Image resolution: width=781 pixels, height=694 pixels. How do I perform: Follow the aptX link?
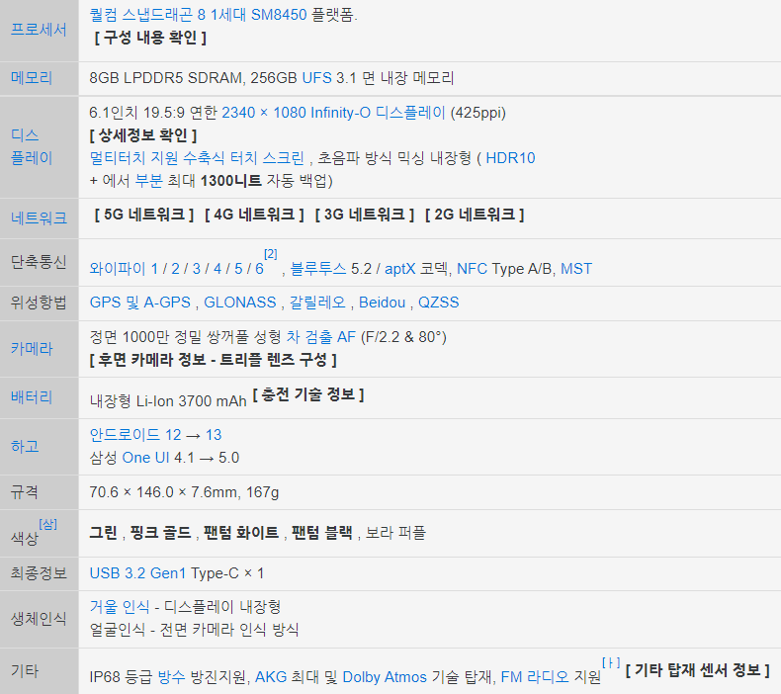click(400, 269)
